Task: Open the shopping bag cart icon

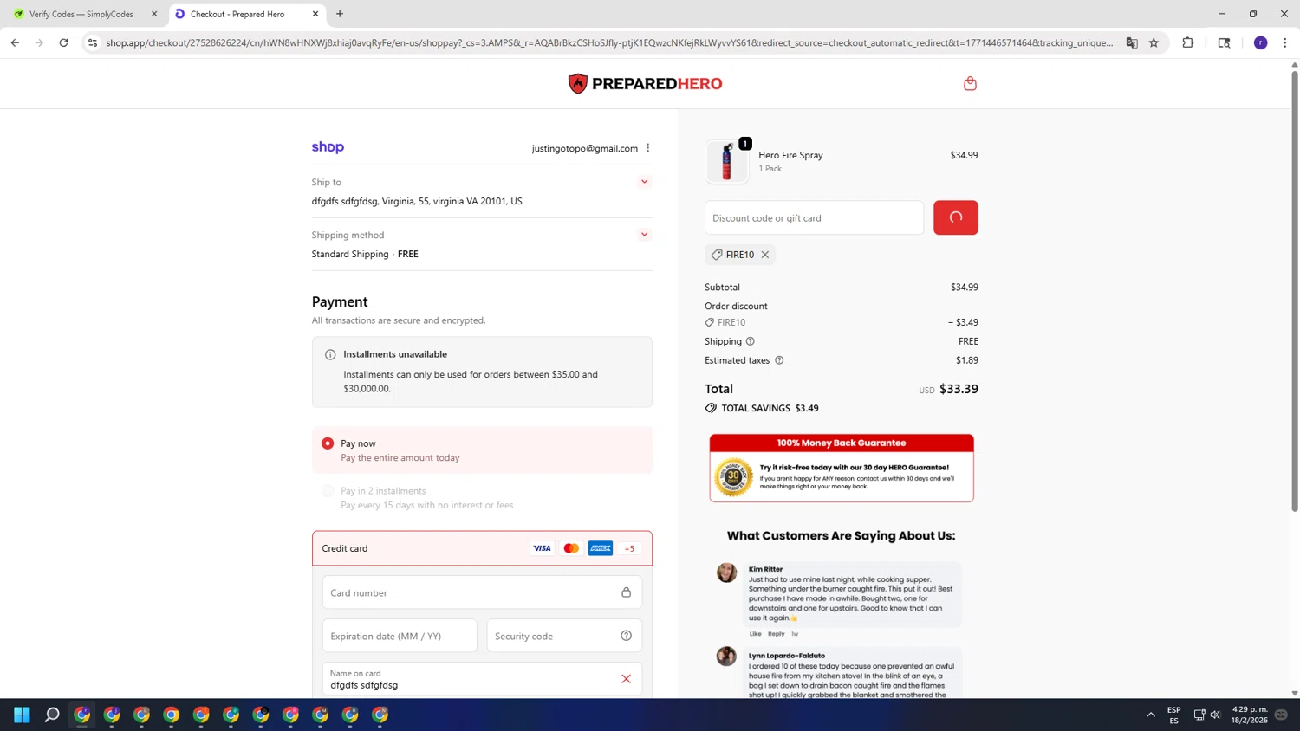Action: pyautogui.click(x=970, y=83)
